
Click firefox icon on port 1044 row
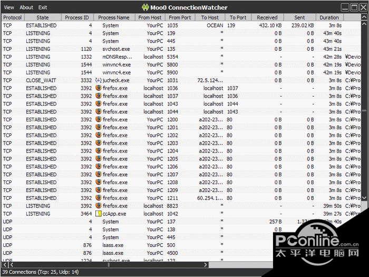[99, 112]
